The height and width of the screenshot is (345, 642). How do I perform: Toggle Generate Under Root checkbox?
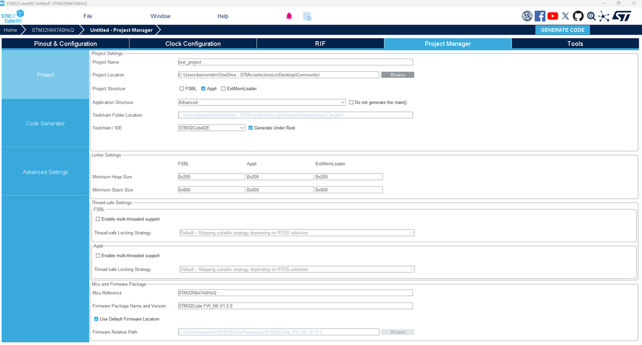pos(251,128)
